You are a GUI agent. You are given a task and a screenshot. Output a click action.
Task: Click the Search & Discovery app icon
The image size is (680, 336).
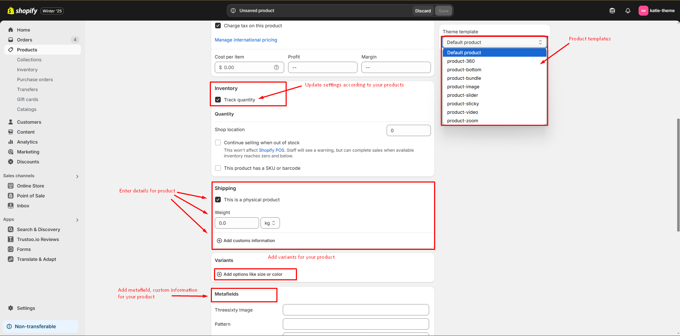(11, 229)
